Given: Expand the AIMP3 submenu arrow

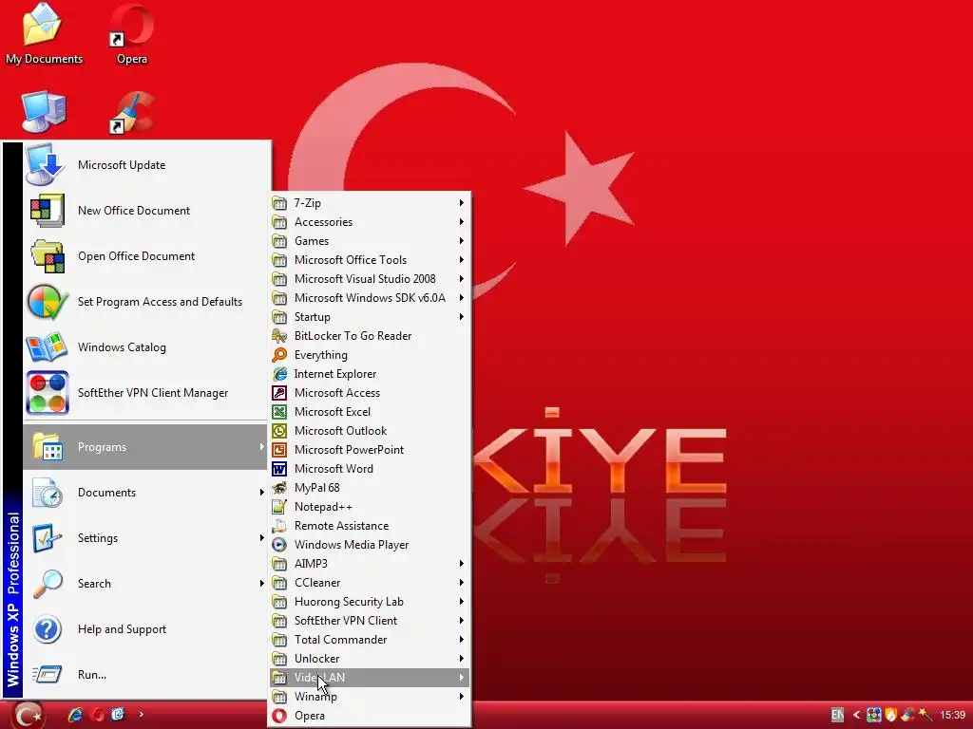Looking at the screenshot, I should pyautogui.click(x=461, y=564).
